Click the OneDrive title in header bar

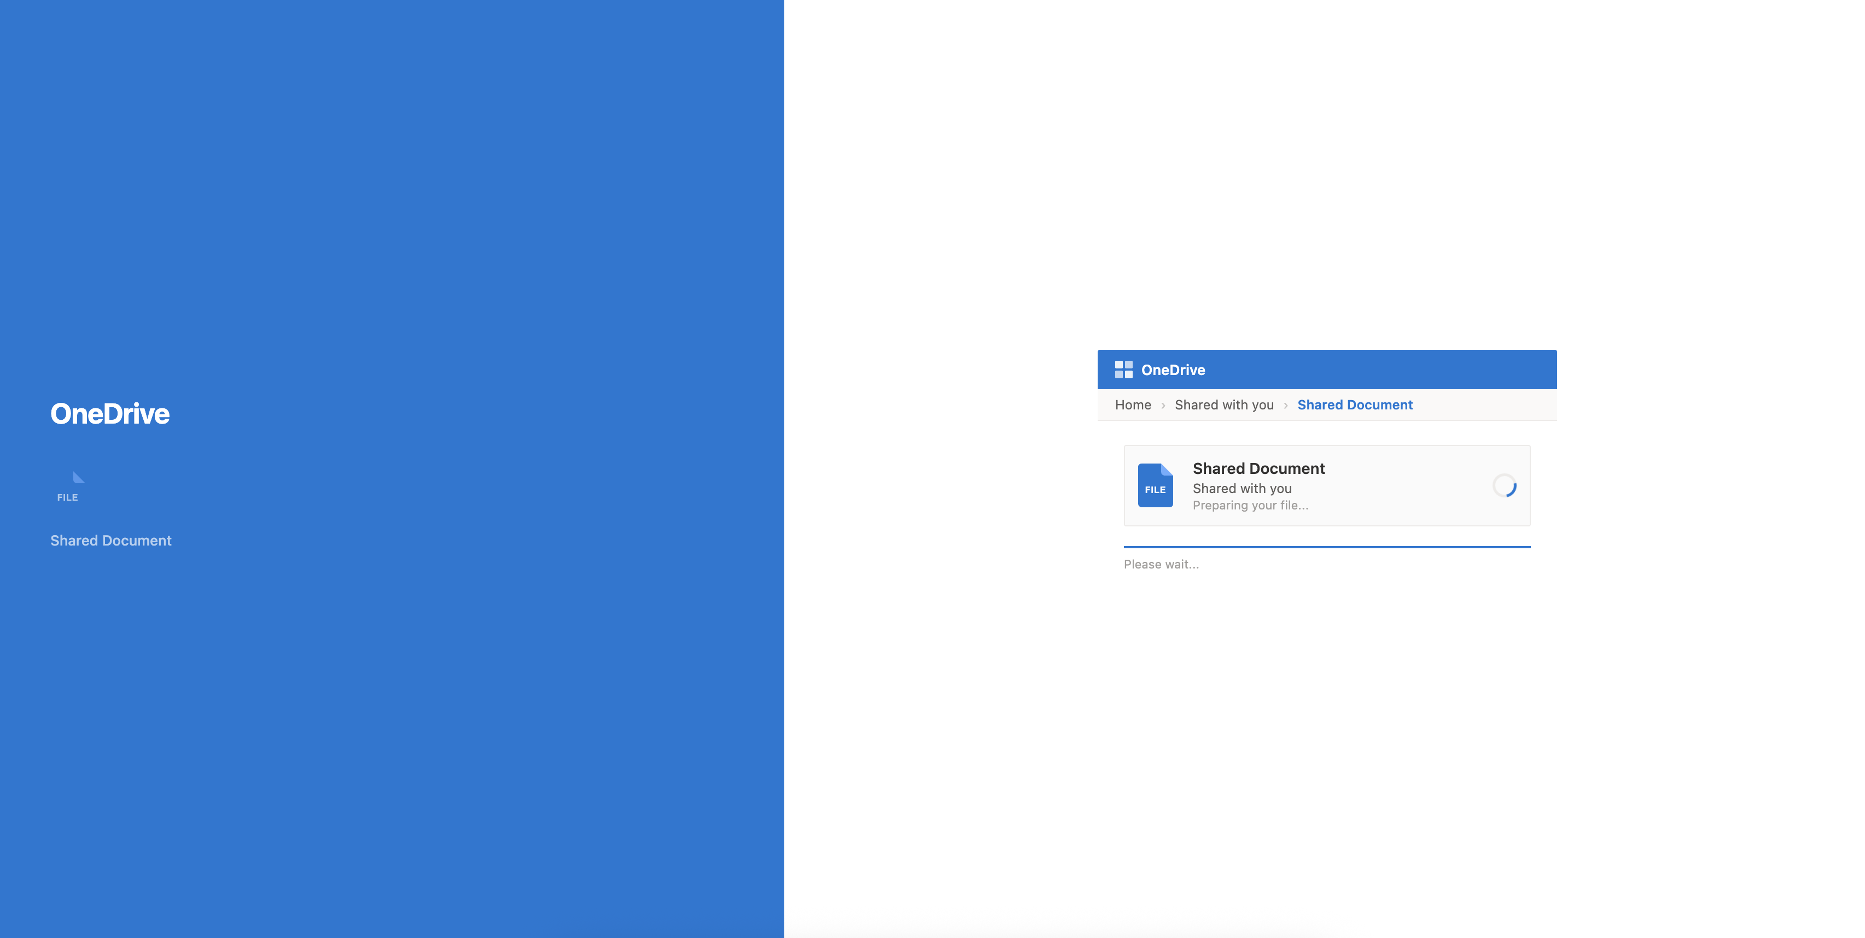pyautogui.click(x=1173, y=370)
